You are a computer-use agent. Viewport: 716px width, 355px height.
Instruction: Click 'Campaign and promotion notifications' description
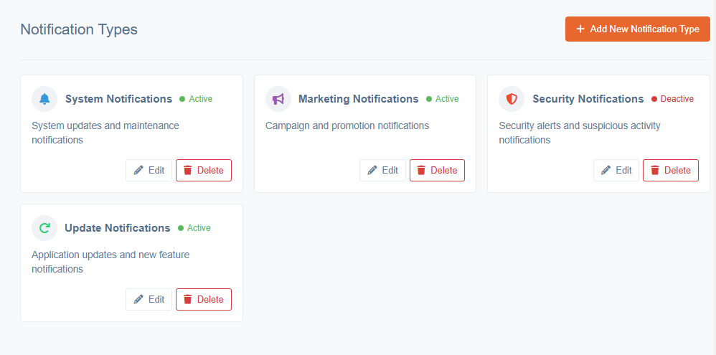click(x=347, y=126)
